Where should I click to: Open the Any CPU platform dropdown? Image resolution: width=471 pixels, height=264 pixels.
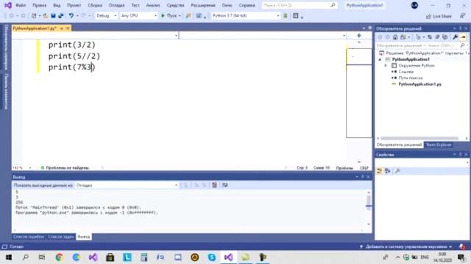coord(138,15)
